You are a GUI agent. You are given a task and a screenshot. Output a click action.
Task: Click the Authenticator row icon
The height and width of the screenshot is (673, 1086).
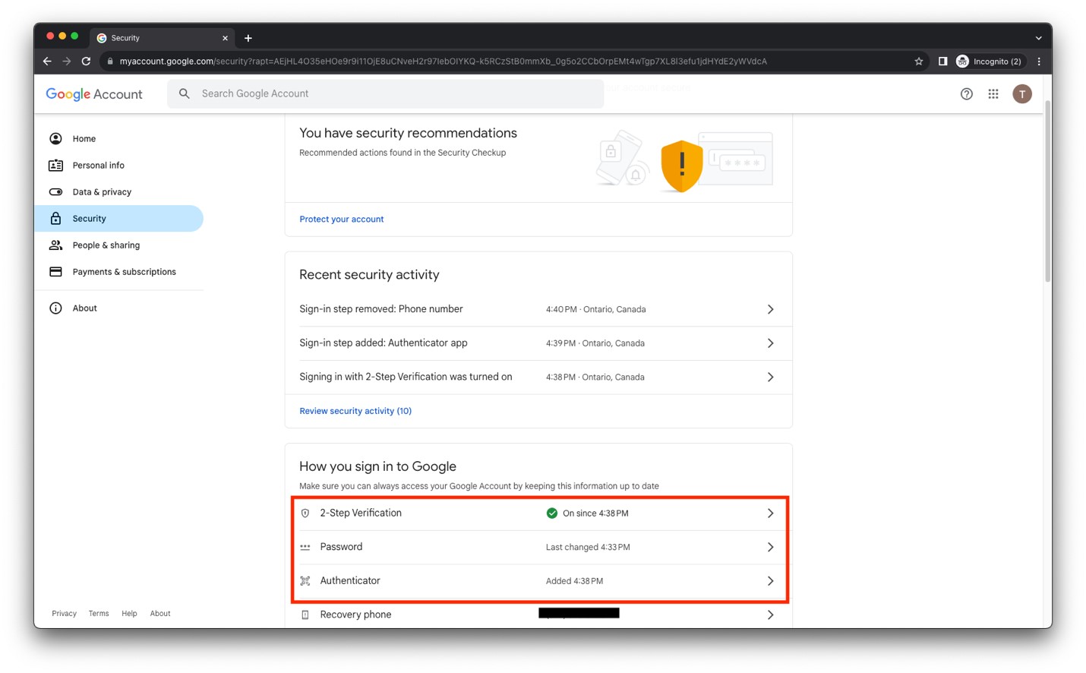[305, 581]
